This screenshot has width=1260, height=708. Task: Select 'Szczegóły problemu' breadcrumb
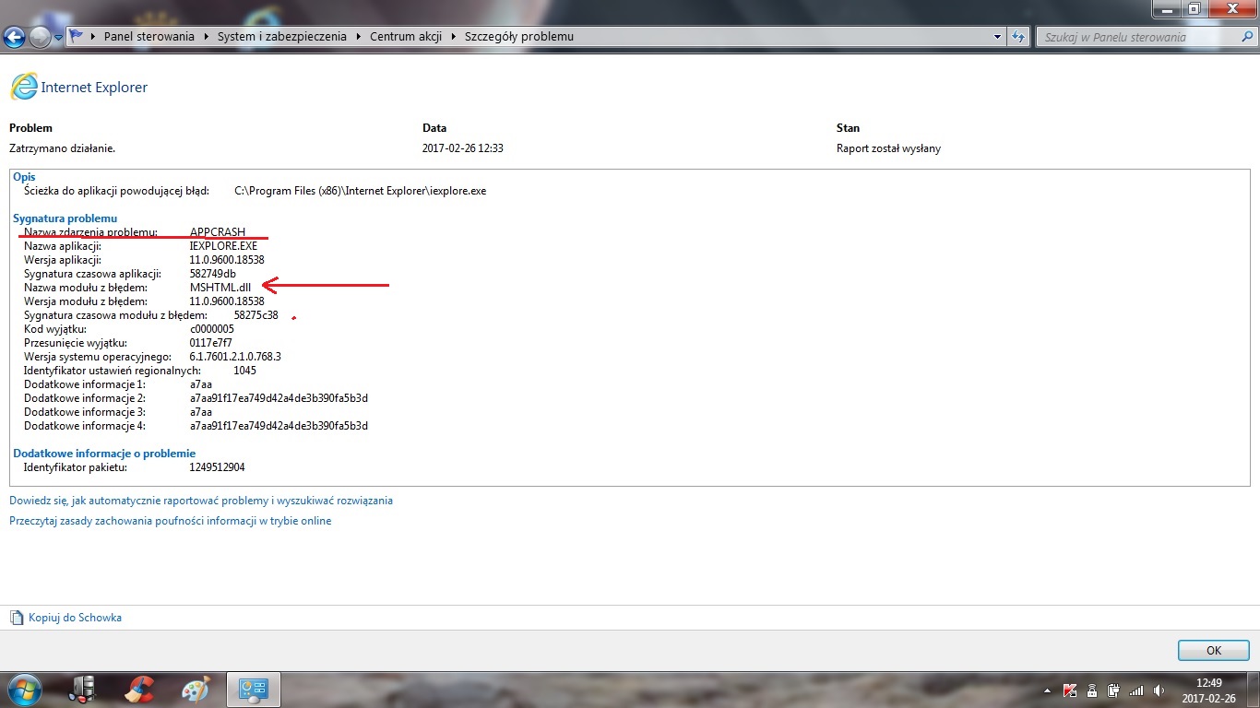519,37
